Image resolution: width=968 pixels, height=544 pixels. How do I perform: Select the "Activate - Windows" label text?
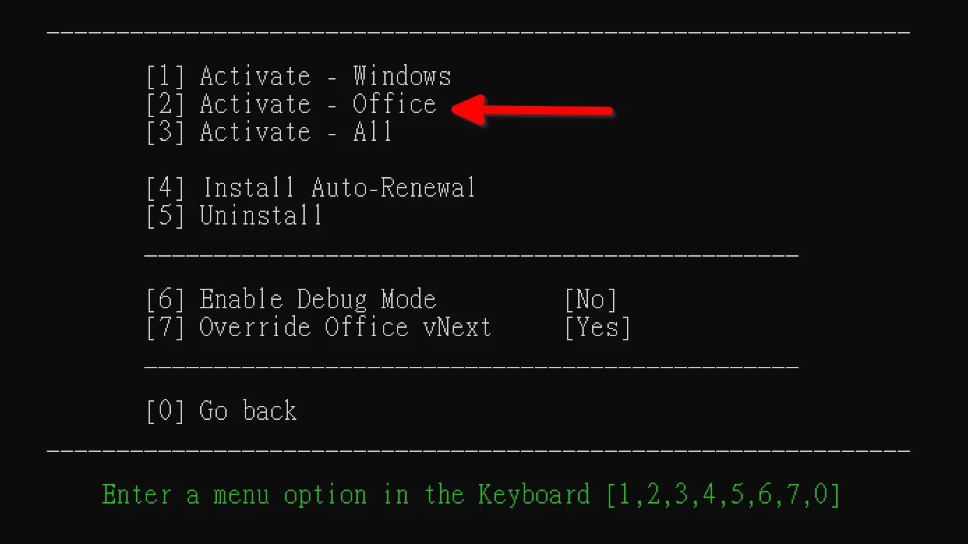(325, 76)
